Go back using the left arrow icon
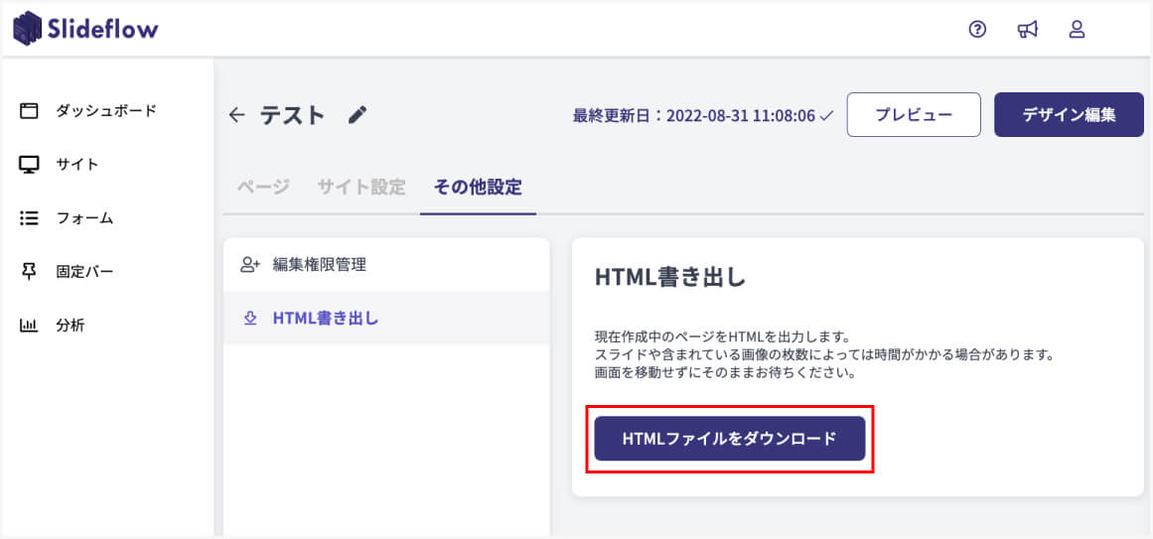 point(236,115)
